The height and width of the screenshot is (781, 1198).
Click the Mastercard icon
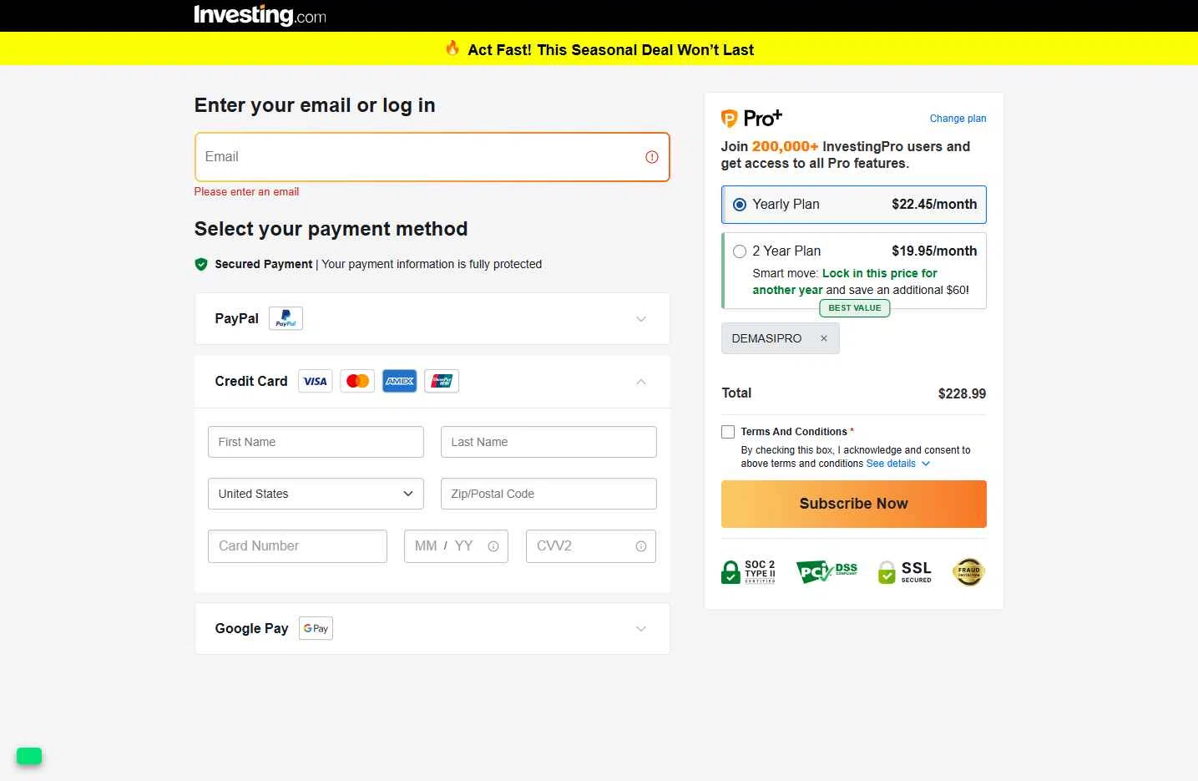(x=357, y=381)
